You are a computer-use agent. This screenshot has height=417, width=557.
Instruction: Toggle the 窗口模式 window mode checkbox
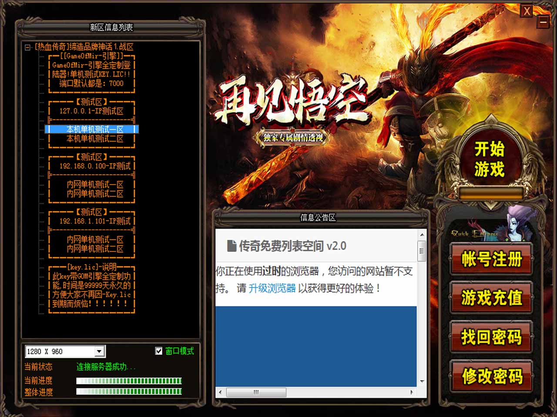tap(159, 351)
